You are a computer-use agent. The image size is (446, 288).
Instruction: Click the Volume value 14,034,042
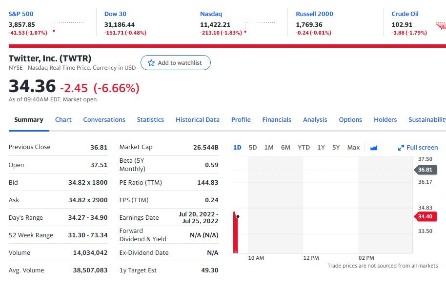click(x=90, y=253)
